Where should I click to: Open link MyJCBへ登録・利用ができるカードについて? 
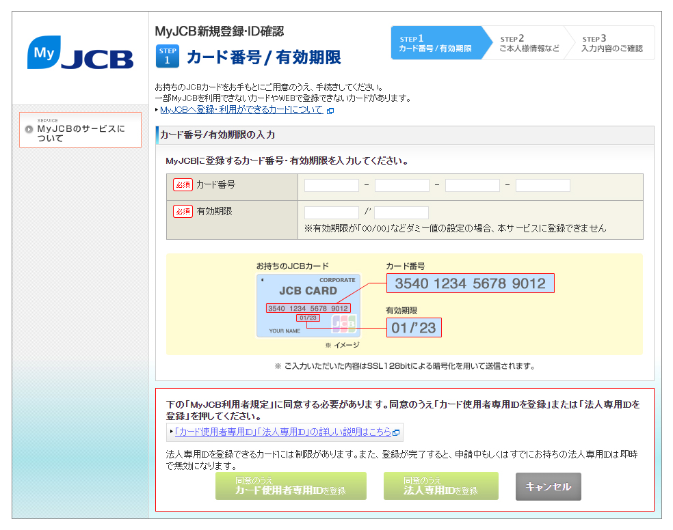[241, 110]
